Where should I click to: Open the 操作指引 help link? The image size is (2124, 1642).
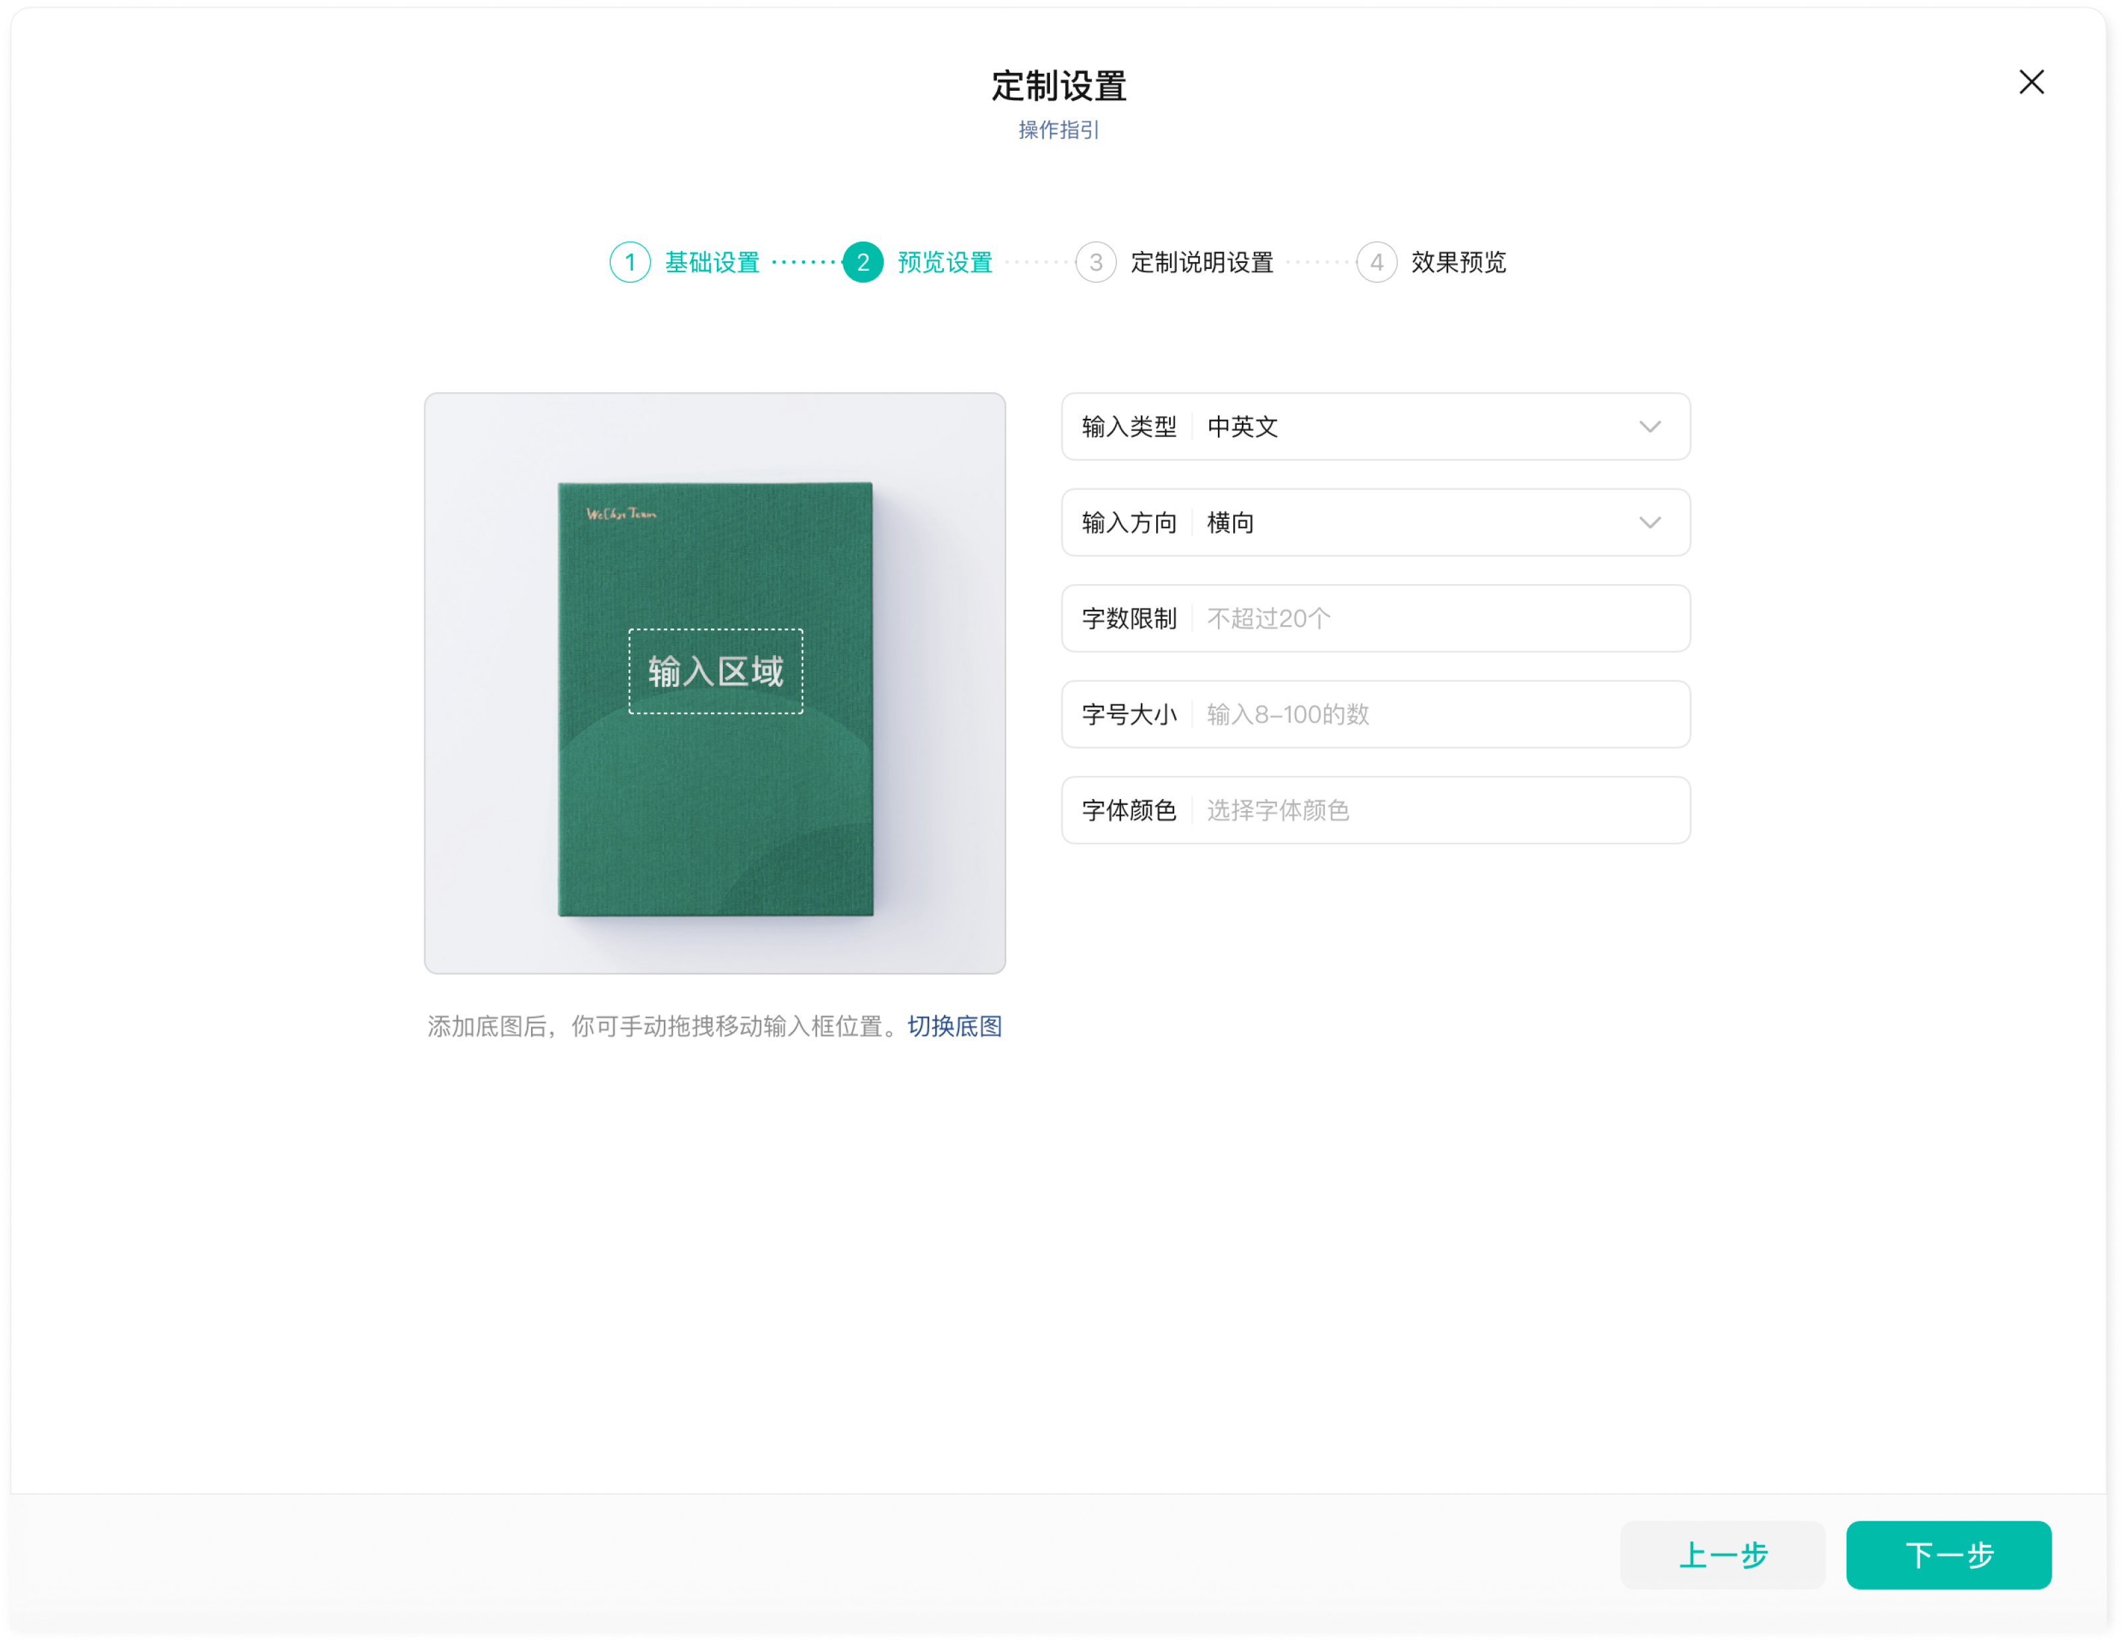click(x=1058, y=130)
